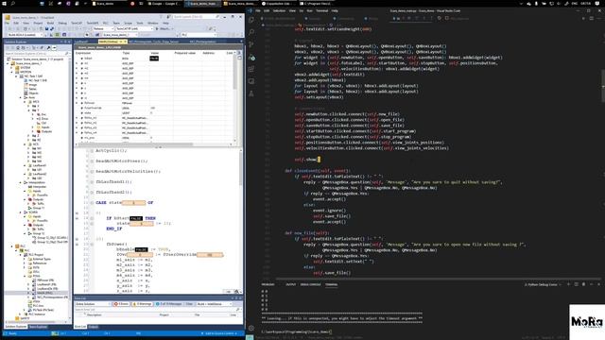The height and width of the screenshot is (340, 605).
Task: Collapse the PLC node in Solution Explorer
Action: coord(12,246)
